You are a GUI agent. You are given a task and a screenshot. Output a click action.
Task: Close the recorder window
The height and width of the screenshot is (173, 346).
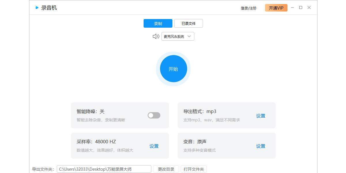point(309,8)
